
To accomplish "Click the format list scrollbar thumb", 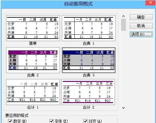I will pyautogui.click(x=123, y=25).
